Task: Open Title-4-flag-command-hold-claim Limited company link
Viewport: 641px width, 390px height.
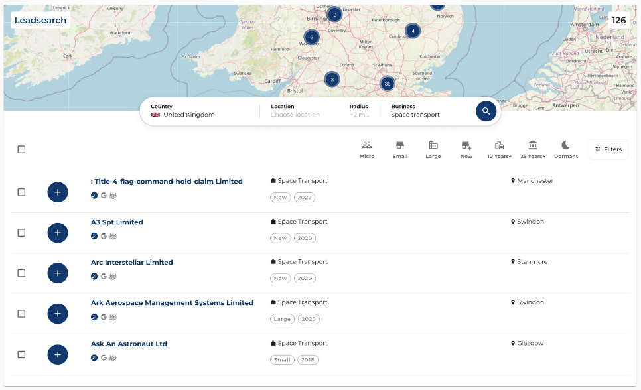Action: pos(167,182)
